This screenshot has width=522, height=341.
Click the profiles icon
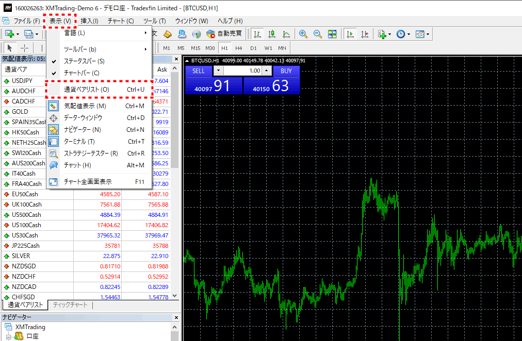[x=28, y=34]
